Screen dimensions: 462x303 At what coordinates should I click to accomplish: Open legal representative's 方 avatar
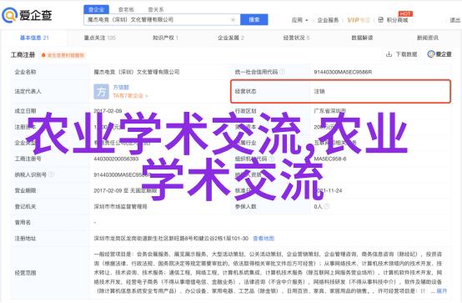tap(101, 92)
